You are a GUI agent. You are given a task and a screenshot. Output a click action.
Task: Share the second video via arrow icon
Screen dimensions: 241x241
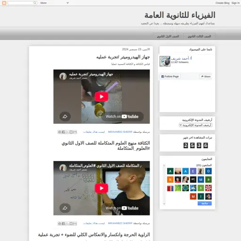(x=65, y=208)
